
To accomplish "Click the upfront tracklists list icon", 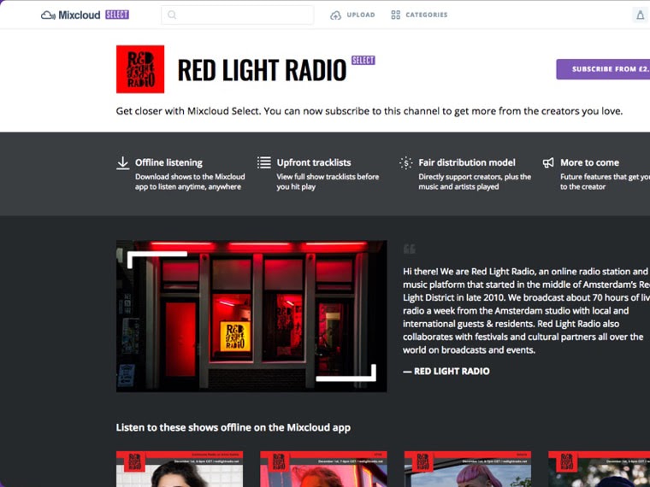I will tap(264, 162).
